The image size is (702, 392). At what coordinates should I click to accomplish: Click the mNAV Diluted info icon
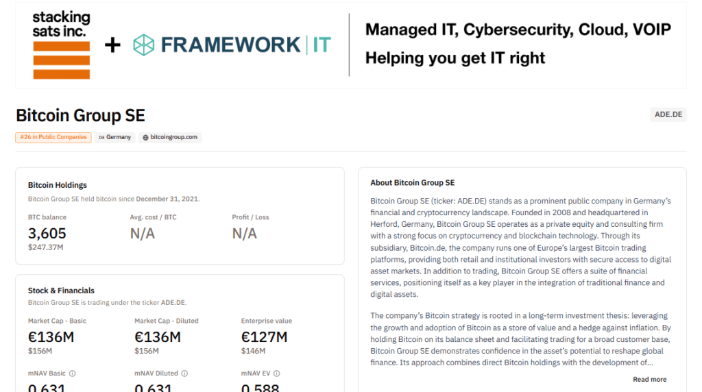point(184,373)
